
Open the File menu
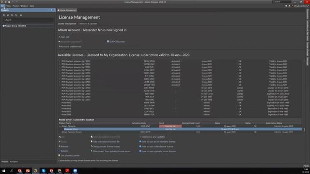click(x=3, y=6)
